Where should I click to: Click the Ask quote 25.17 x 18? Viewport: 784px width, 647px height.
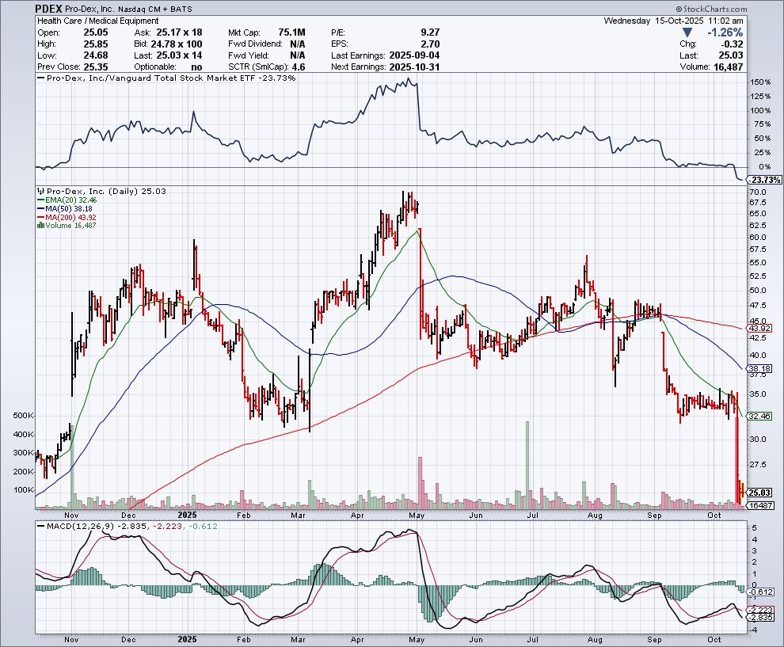click(x=179, y=32)
